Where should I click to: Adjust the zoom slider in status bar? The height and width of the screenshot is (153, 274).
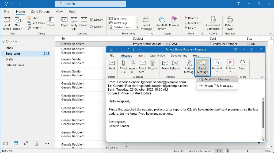248,151
